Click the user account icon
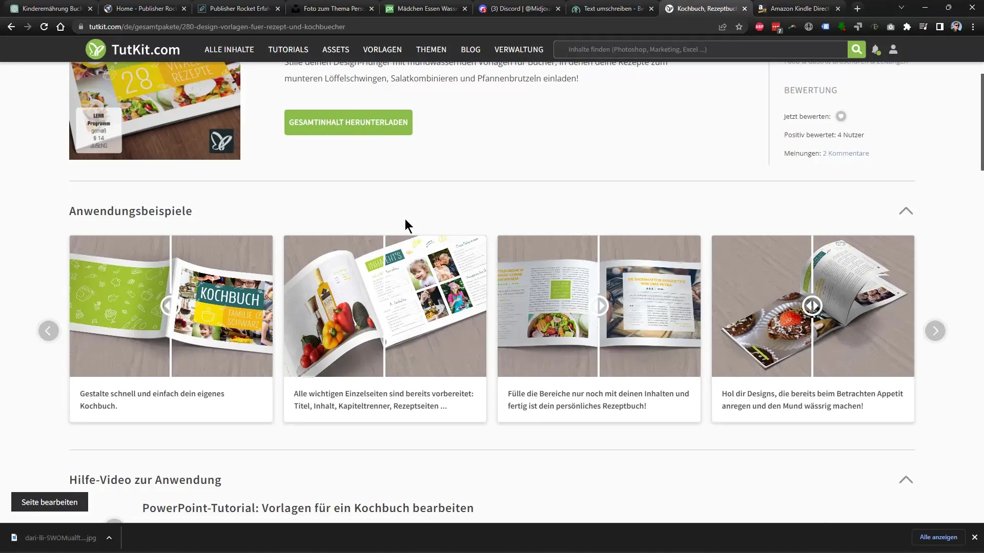984x553 pixels. [x=893, y=49]
